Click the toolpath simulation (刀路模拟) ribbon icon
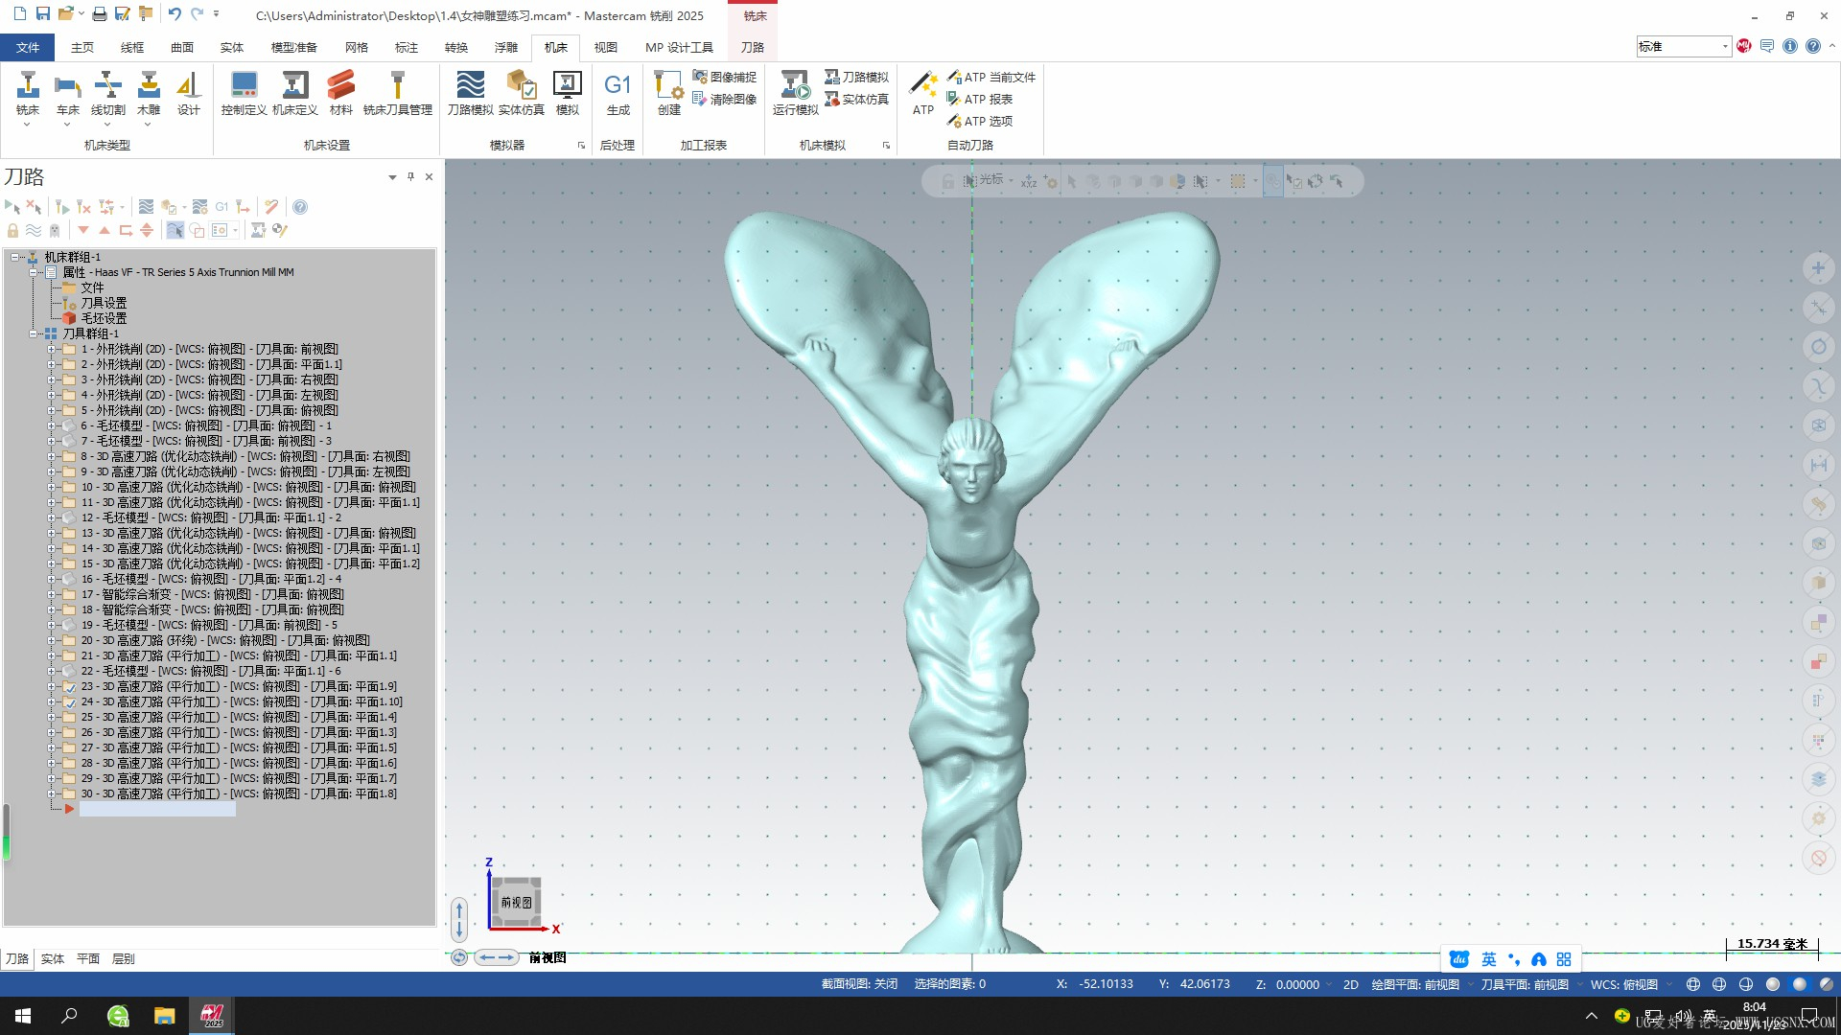 [x=470, y=87]
